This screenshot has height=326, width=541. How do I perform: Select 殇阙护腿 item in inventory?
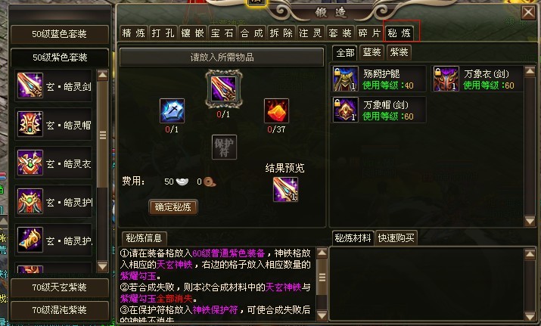tap(378, 79)
